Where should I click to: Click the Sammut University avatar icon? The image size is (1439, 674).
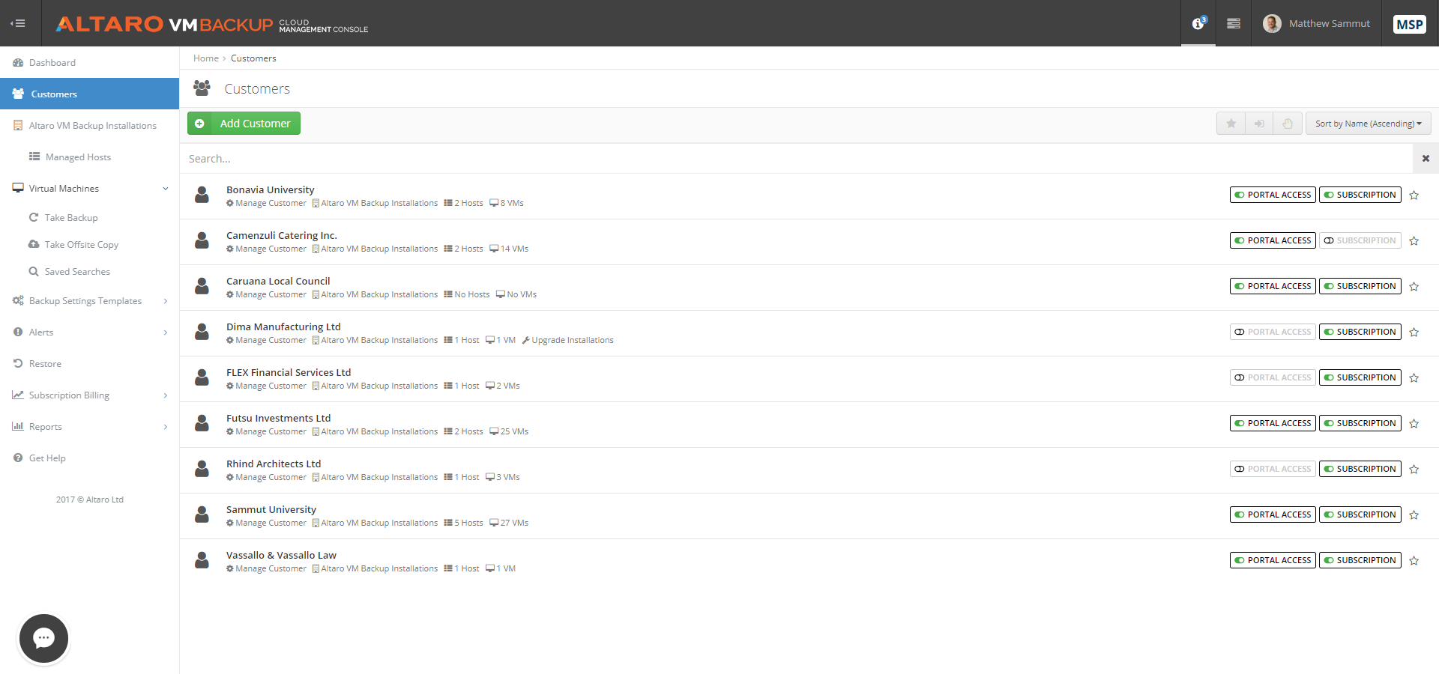point(202,514)
